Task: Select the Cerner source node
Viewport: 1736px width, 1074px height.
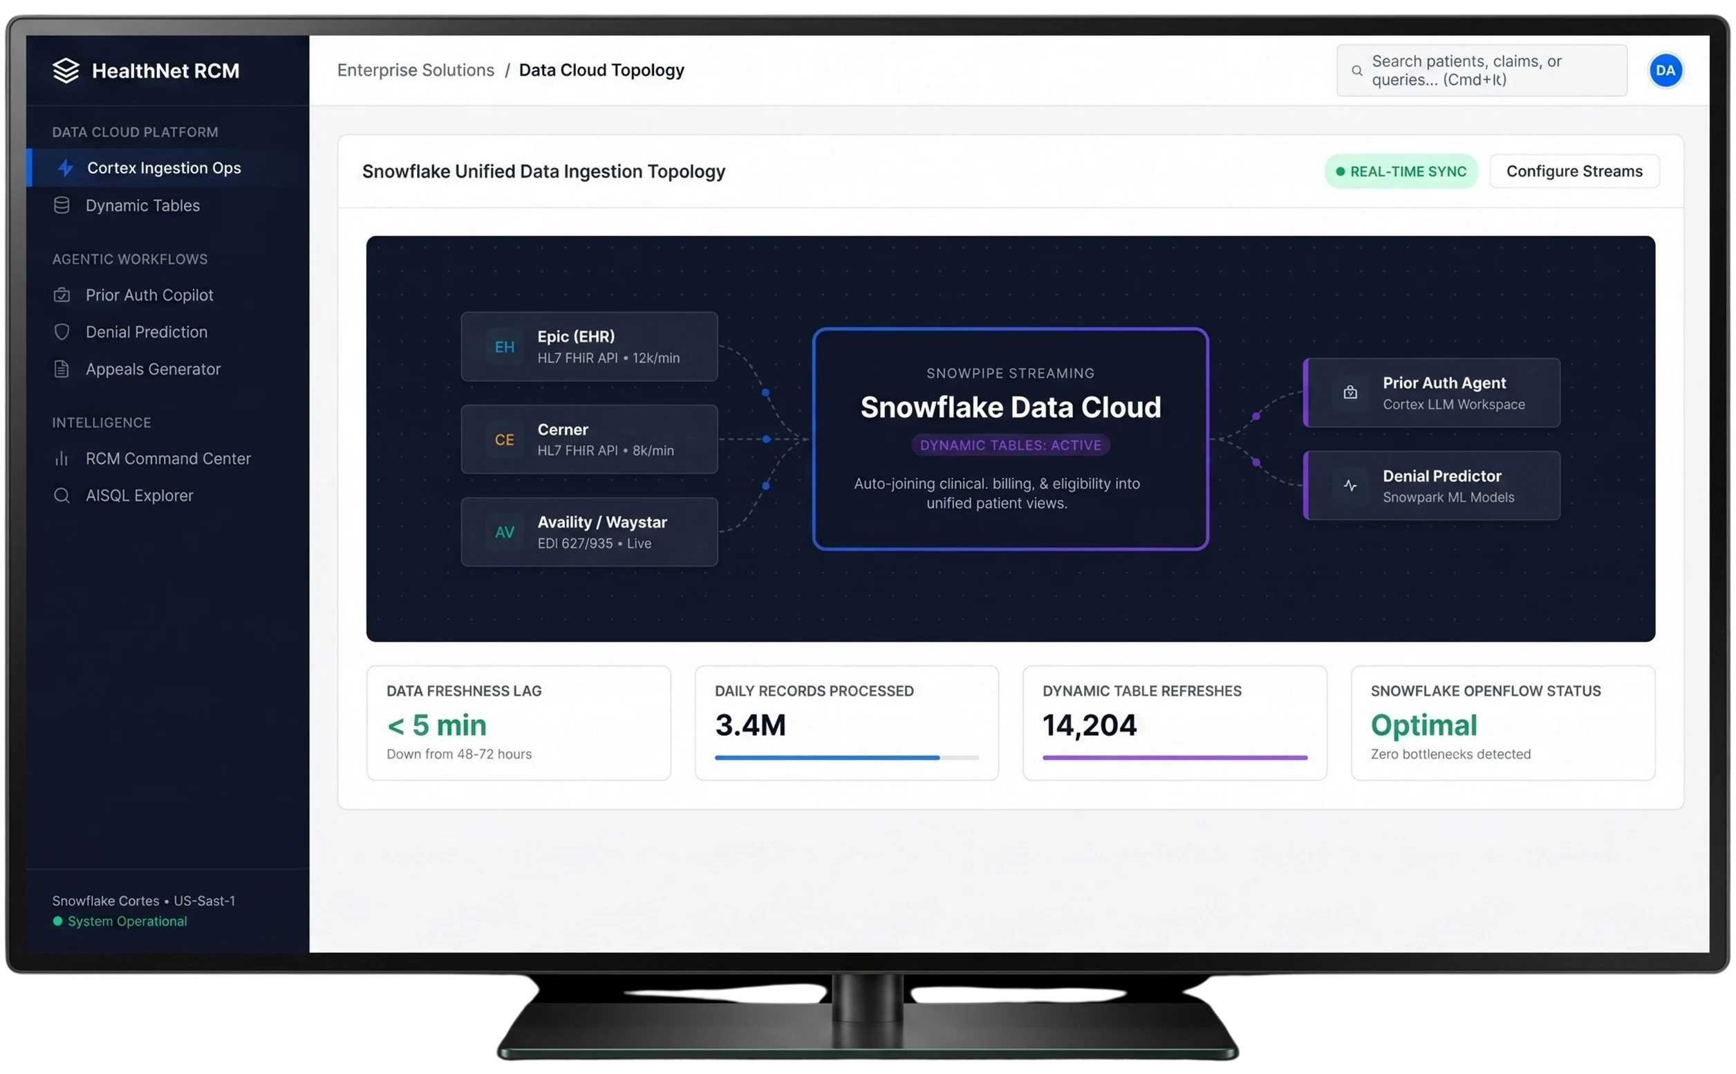Action: [x=588, y=440]
